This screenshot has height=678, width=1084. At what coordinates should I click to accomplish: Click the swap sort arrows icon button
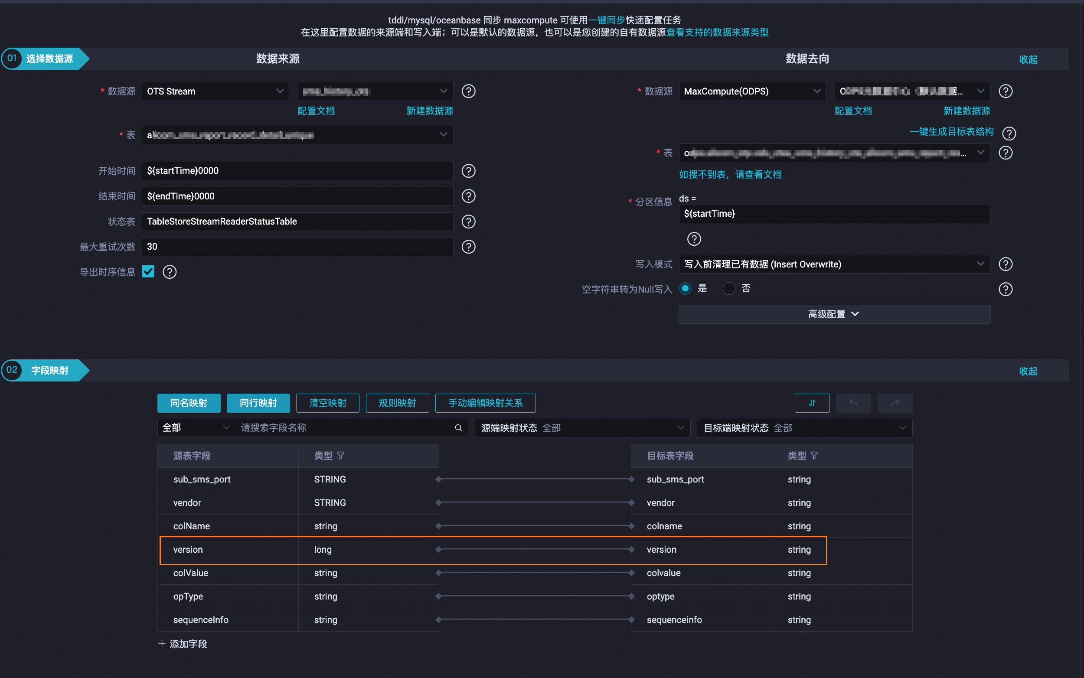tap(812, 403)
